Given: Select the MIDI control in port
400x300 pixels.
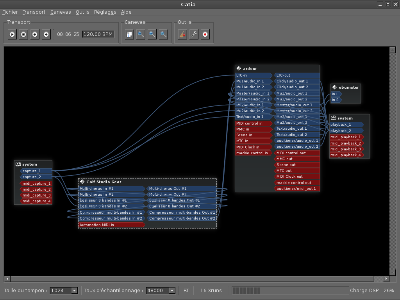Looking at the screenshot, I should tap(254, 123).
